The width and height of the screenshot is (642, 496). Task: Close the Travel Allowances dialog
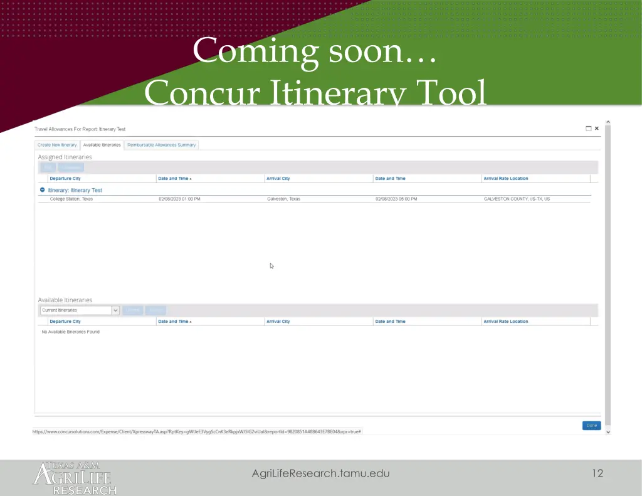[597, 128]
